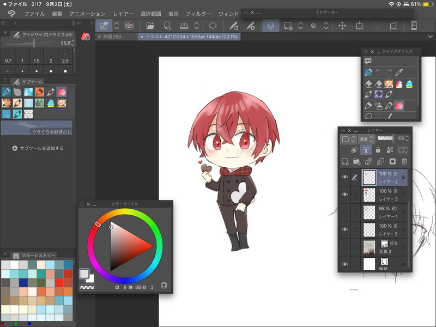Image resolution: width=436 pixels, height=327 pixels.
Task: Click the move/transform arrows toolbar icon
Action: 342,26
